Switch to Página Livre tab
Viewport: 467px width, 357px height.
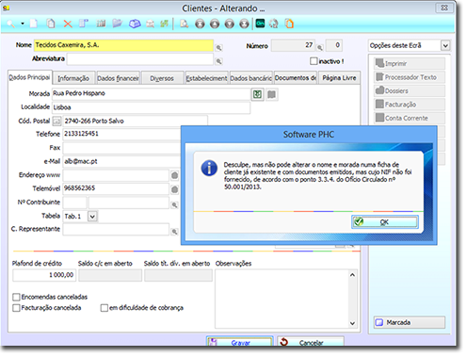point(339,78)
